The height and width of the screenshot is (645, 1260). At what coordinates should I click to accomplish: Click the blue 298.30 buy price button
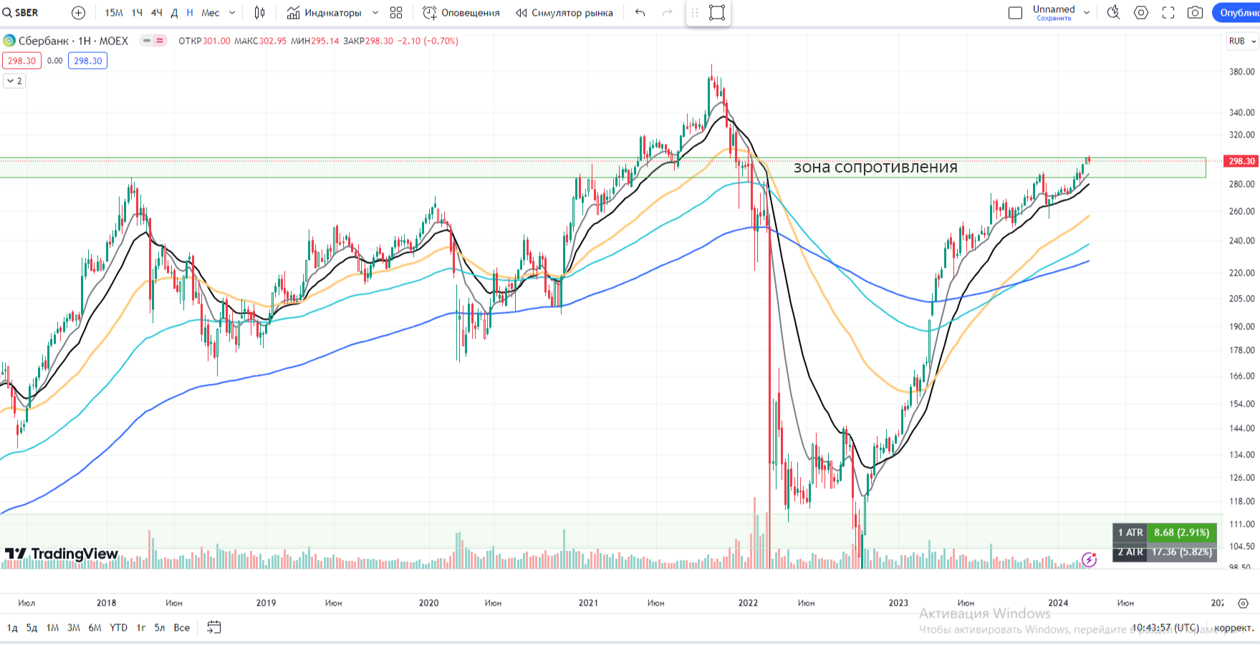click(87, 61)
